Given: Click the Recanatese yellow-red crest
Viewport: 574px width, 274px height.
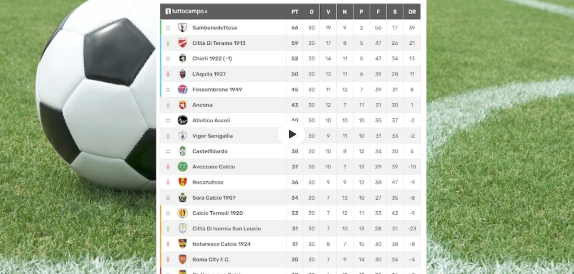Looking at the screenshot, I should pos(183,182).
